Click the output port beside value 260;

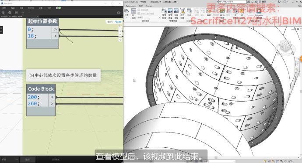click(x=52, y=104)
